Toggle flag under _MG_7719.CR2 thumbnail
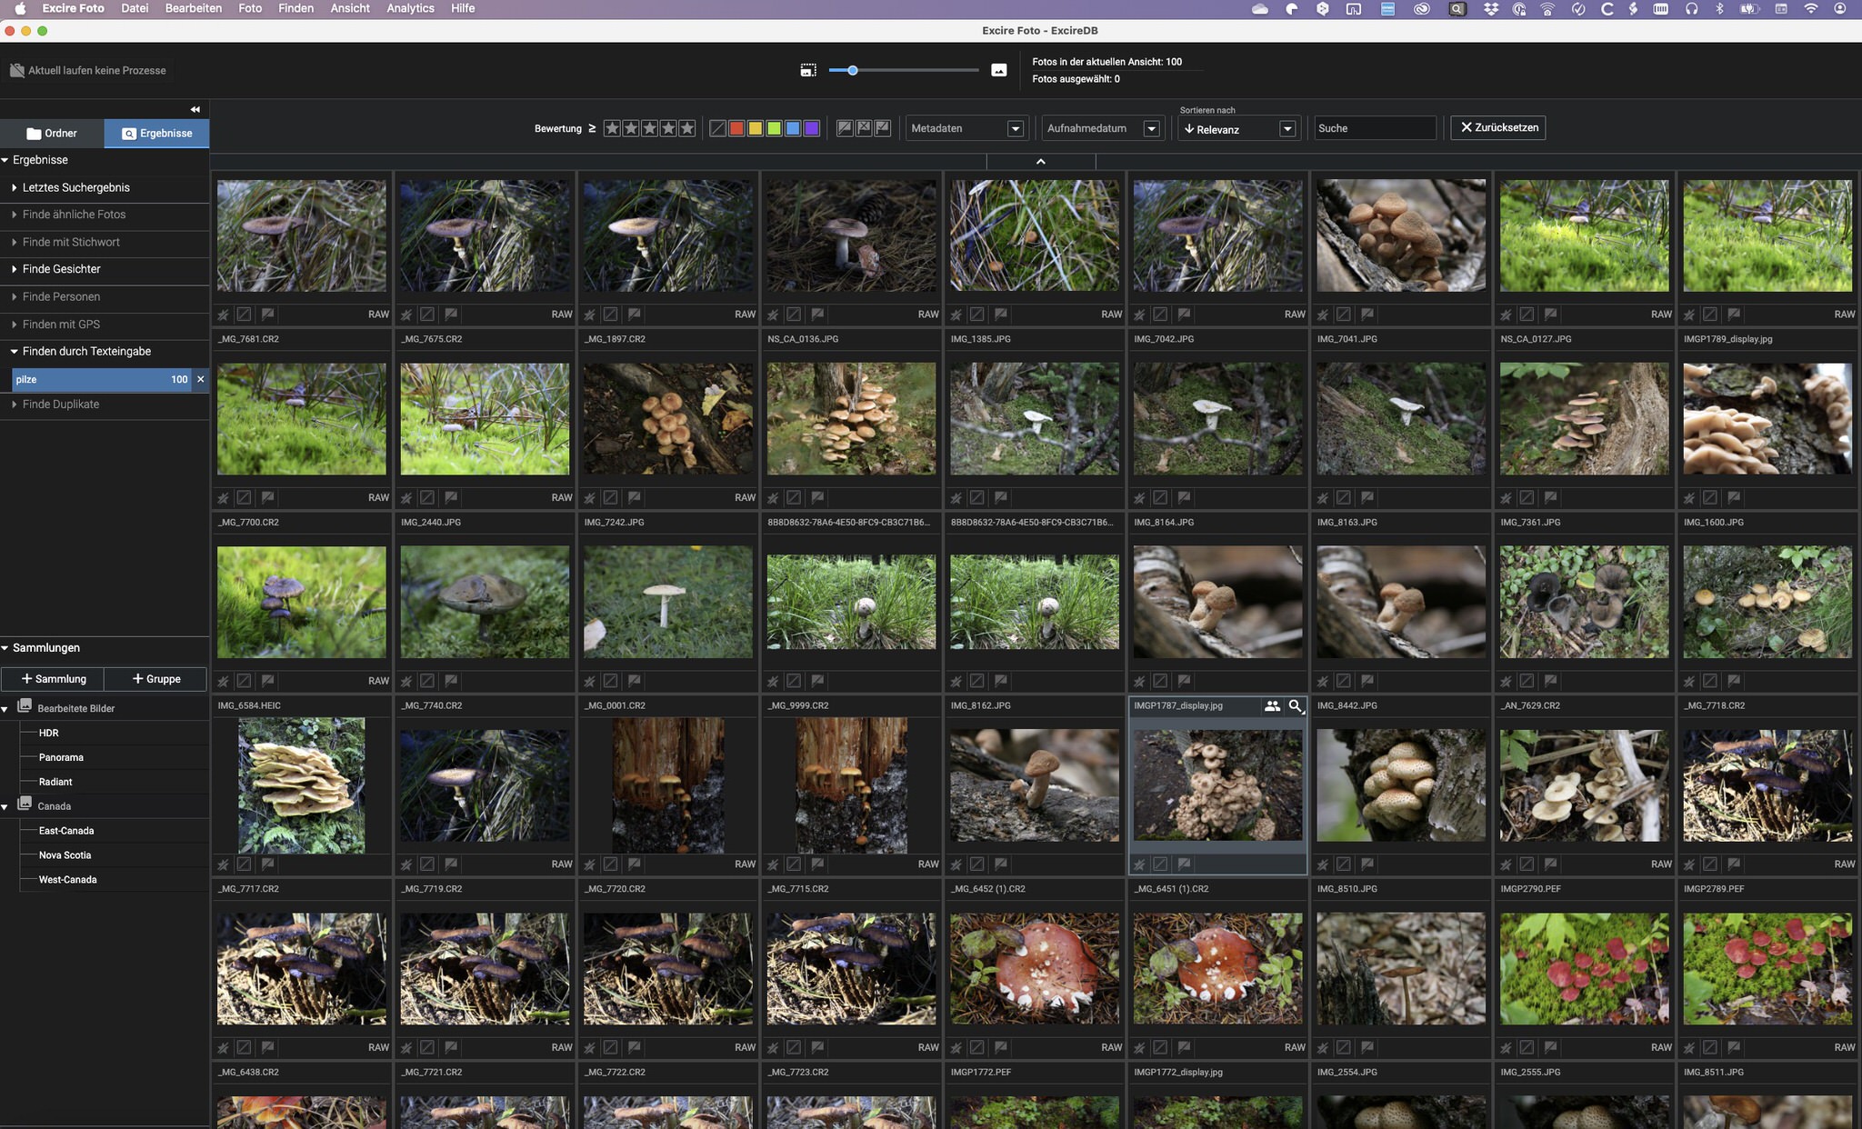 (x=451, y=1047)
